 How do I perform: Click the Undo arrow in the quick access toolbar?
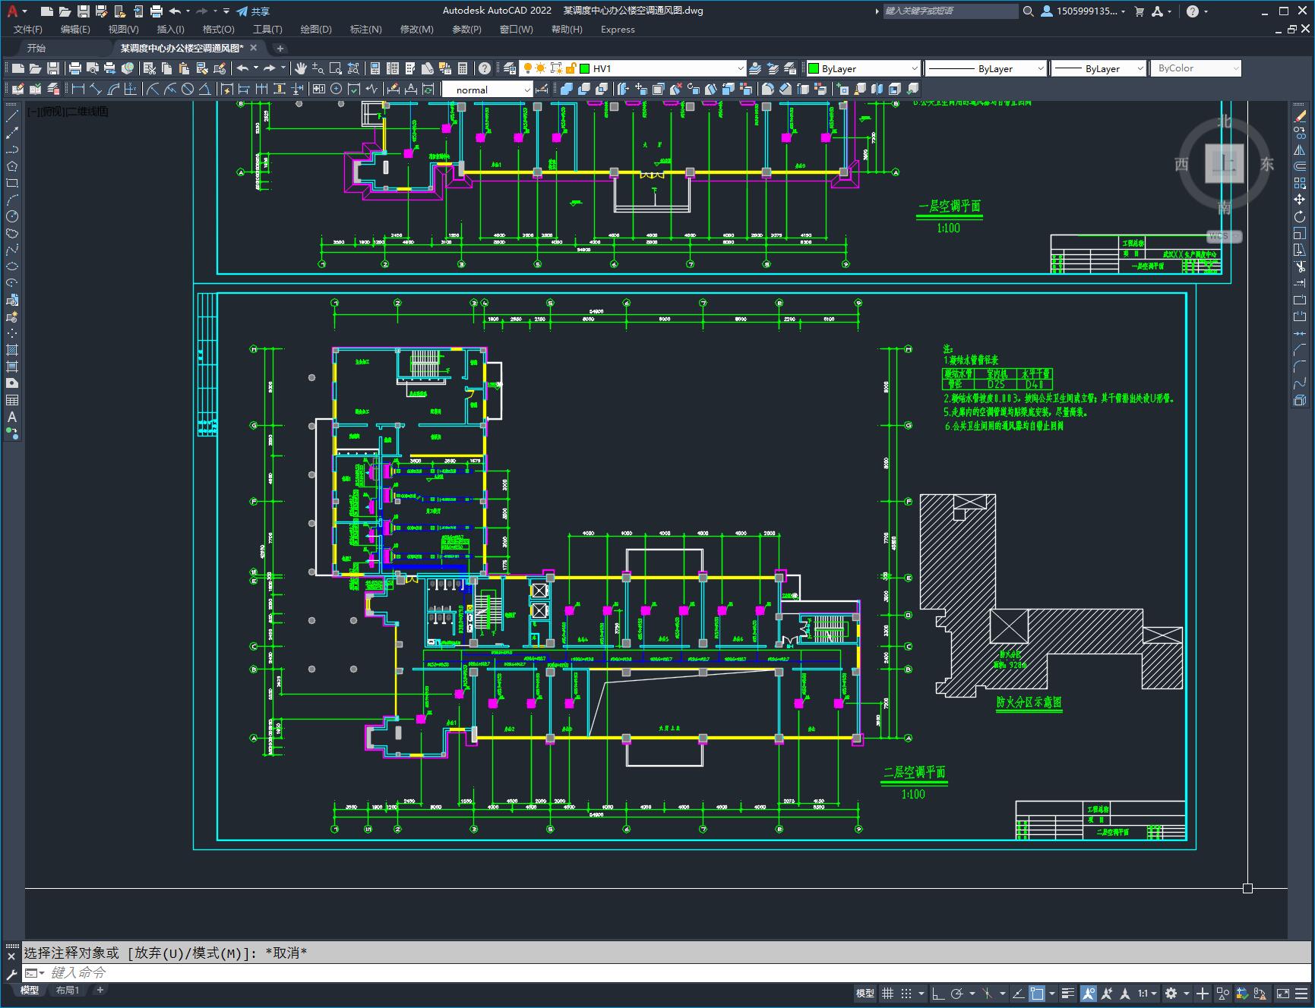coord(175,11)
